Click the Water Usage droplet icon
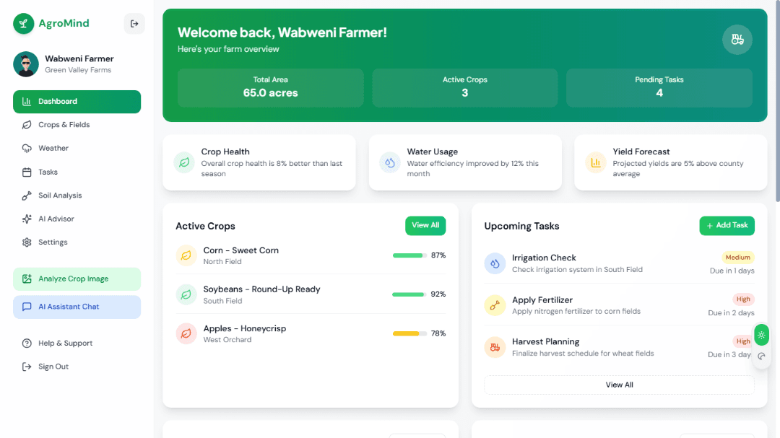 [389, 163]
